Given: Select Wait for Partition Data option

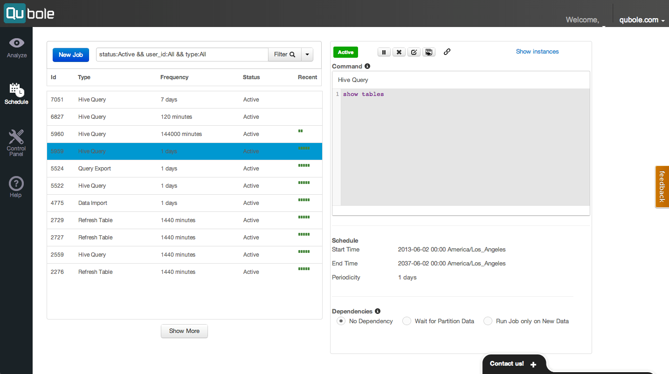Looking at the screenshot, I should tap(407, 321).
